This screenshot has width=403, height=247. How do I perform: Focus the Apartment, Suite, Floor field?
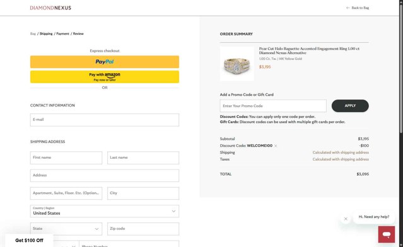coord(66,193)
